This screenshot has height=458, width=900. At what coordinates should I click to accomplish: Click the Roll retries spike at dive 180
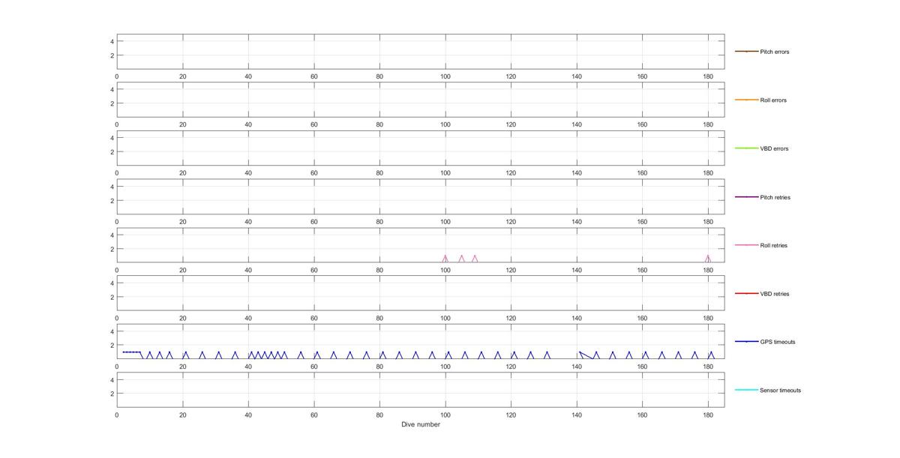click(x=708, y=259)
